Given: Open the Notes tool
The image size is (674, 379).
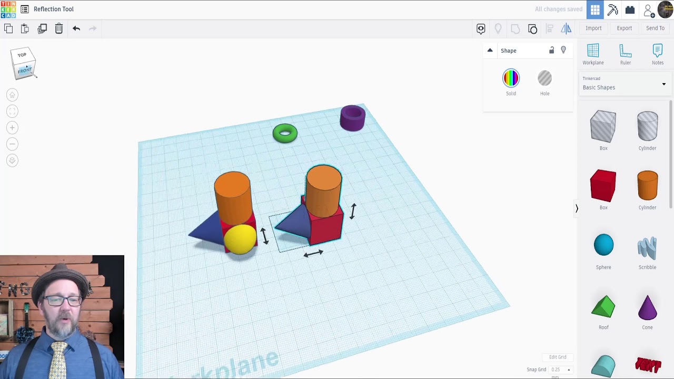Looking at the screenshot, I should click(x=658, y=55).
